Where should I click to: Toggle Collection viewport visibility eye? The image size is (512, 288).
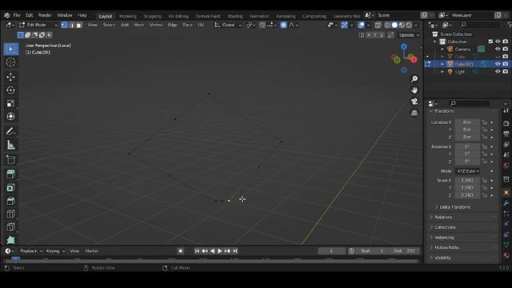pyautogui.click(x=498, y=42)
